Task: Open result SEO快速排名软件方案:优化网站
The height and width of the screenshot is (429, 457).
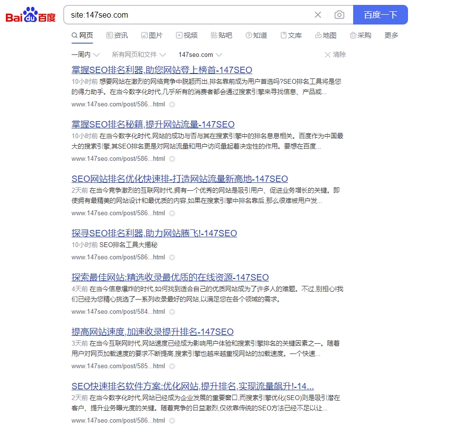Action: (x=192, y=386)
